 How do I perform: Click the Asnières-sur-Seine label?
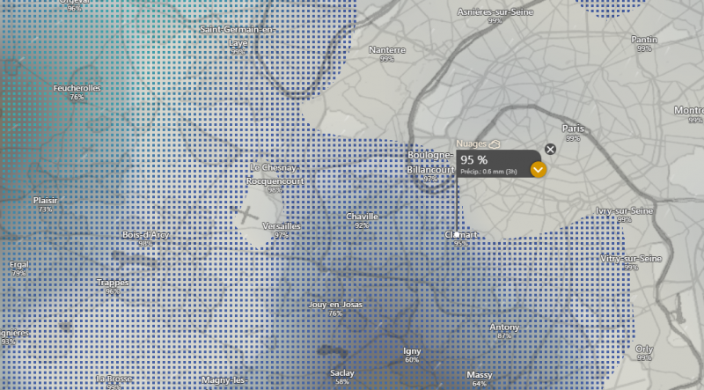coord(495,12)
